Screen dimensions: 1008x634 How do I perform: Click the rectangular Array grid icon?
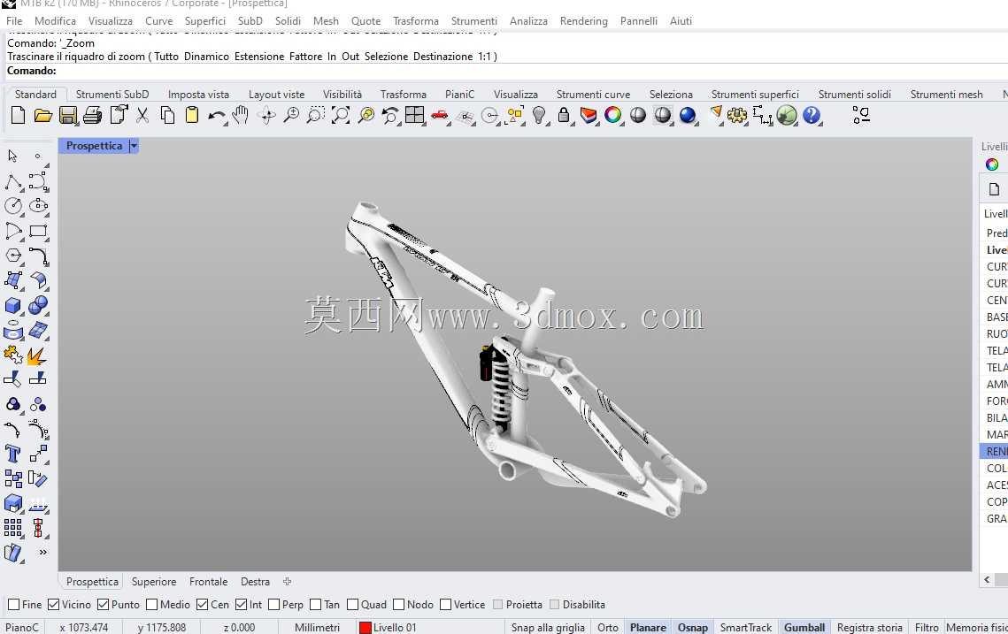[x=13, y=528]
